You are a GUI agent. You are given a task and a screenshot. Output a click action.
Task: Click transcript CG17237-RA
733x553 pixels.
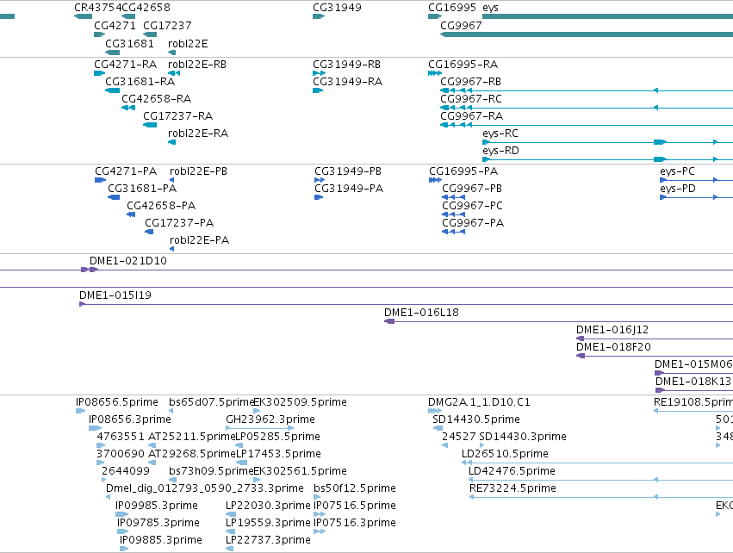coord(177,116)
